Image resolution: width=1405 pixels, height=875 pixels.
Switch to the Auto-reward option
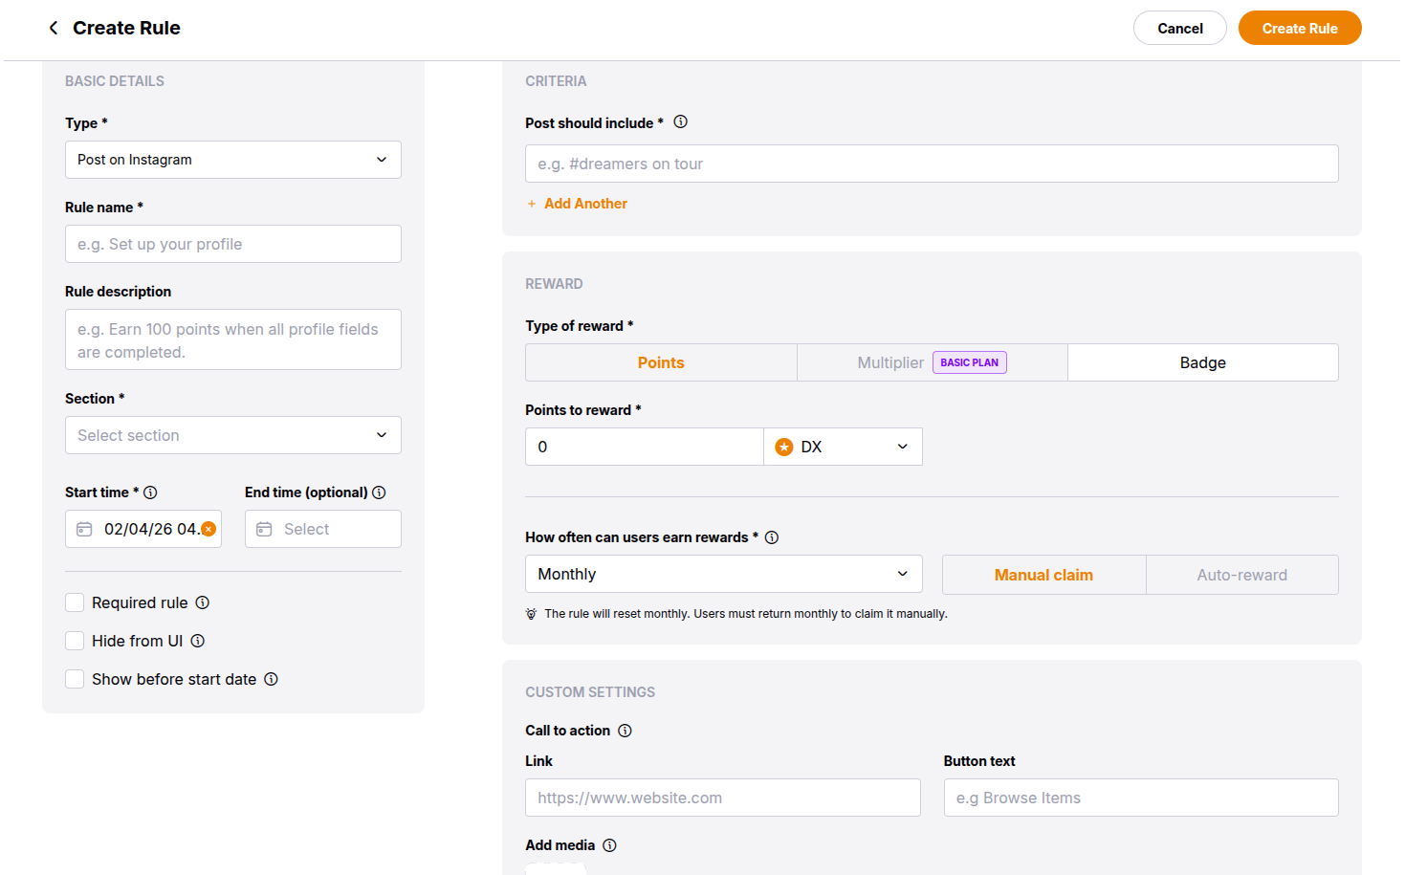click(1241, 575)
